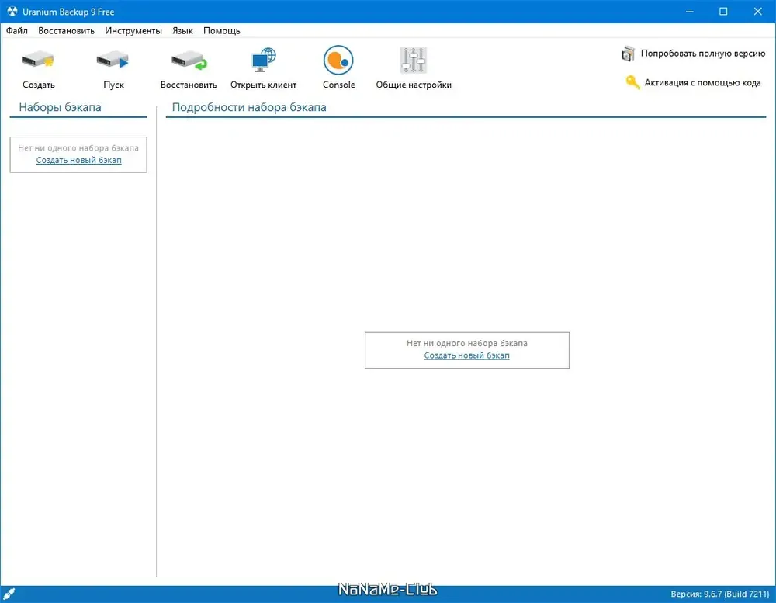Open the Файл menu
This screenshot has height=603, width=776.
tap(16, 31)
